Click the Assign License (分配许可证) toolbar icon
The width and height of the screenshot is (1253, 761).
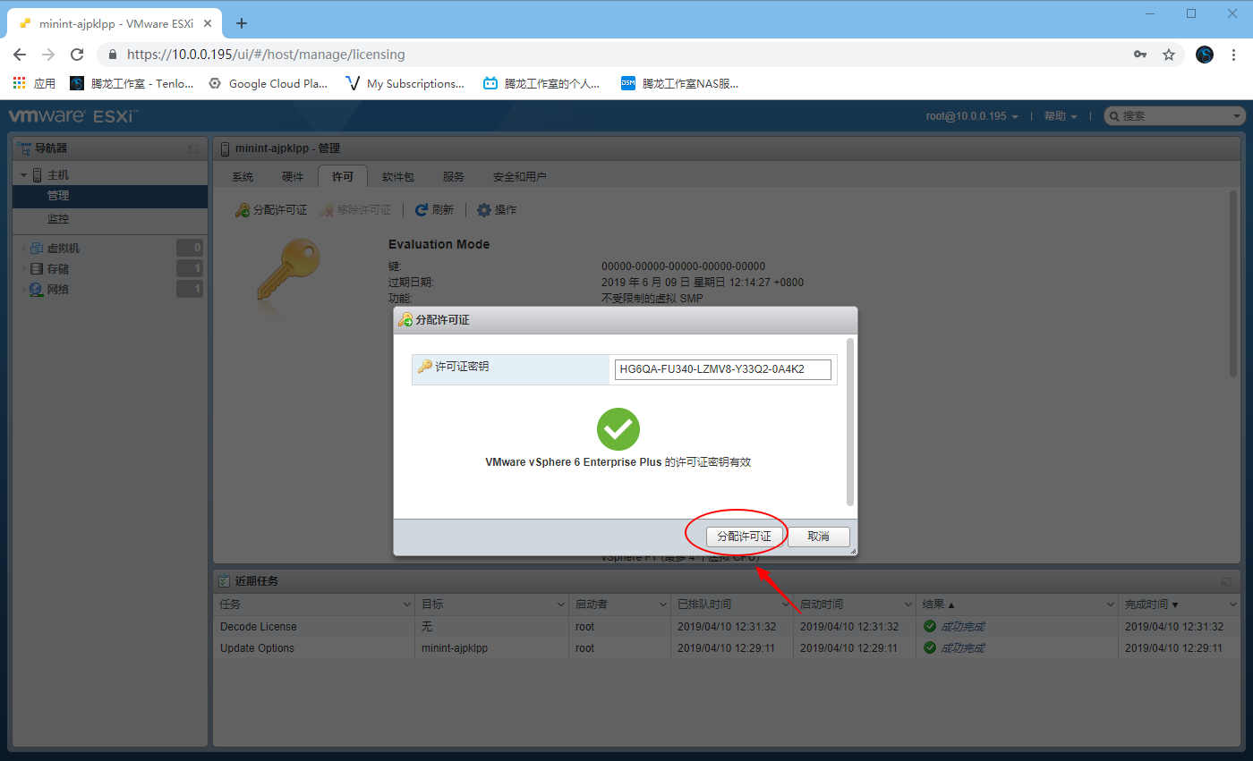tap(242, 210)
